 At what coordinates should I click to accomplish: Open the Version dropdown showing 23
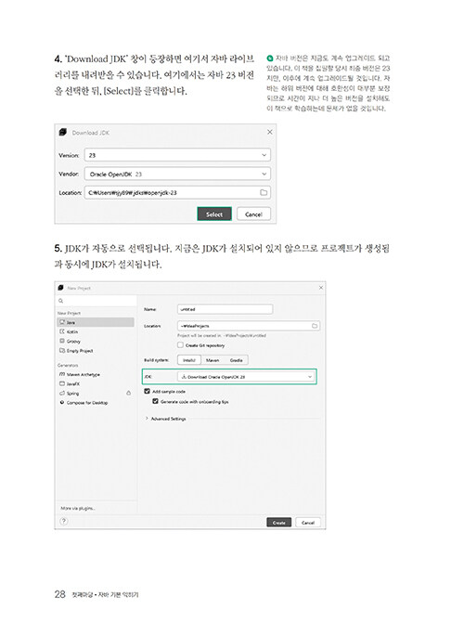pyautogui.click(x=177, y=155)
